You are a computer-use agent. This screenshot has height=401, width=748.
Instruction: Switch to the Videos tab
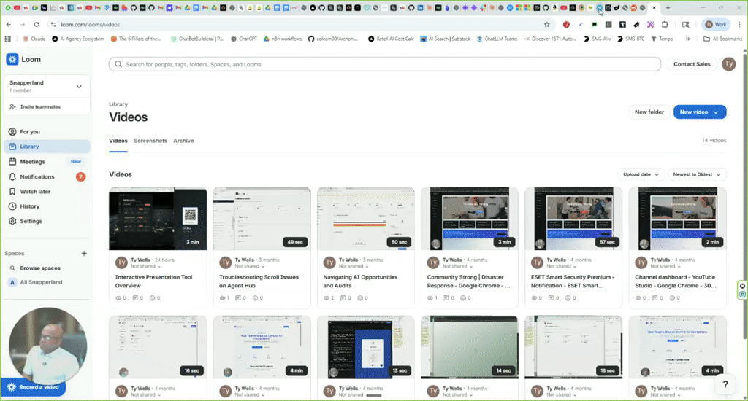point(118,141)
